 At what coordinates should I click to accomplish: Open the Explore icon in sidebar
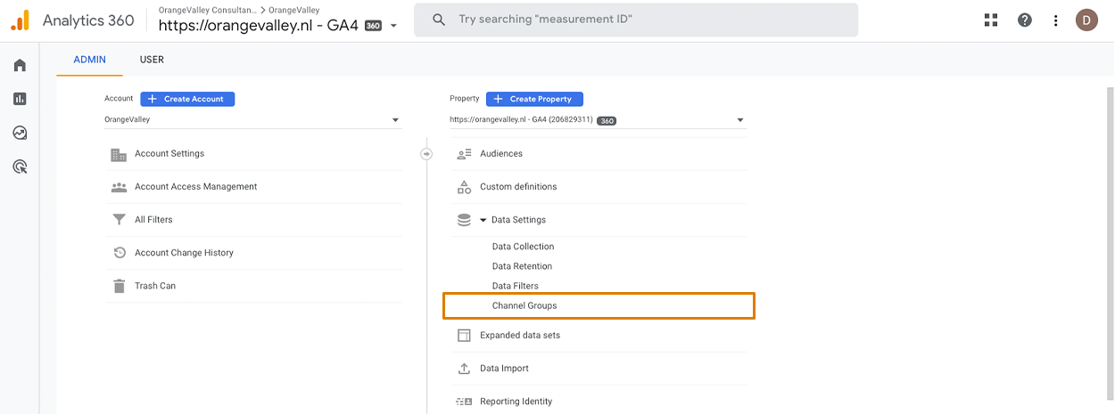[x=20, y=133]
